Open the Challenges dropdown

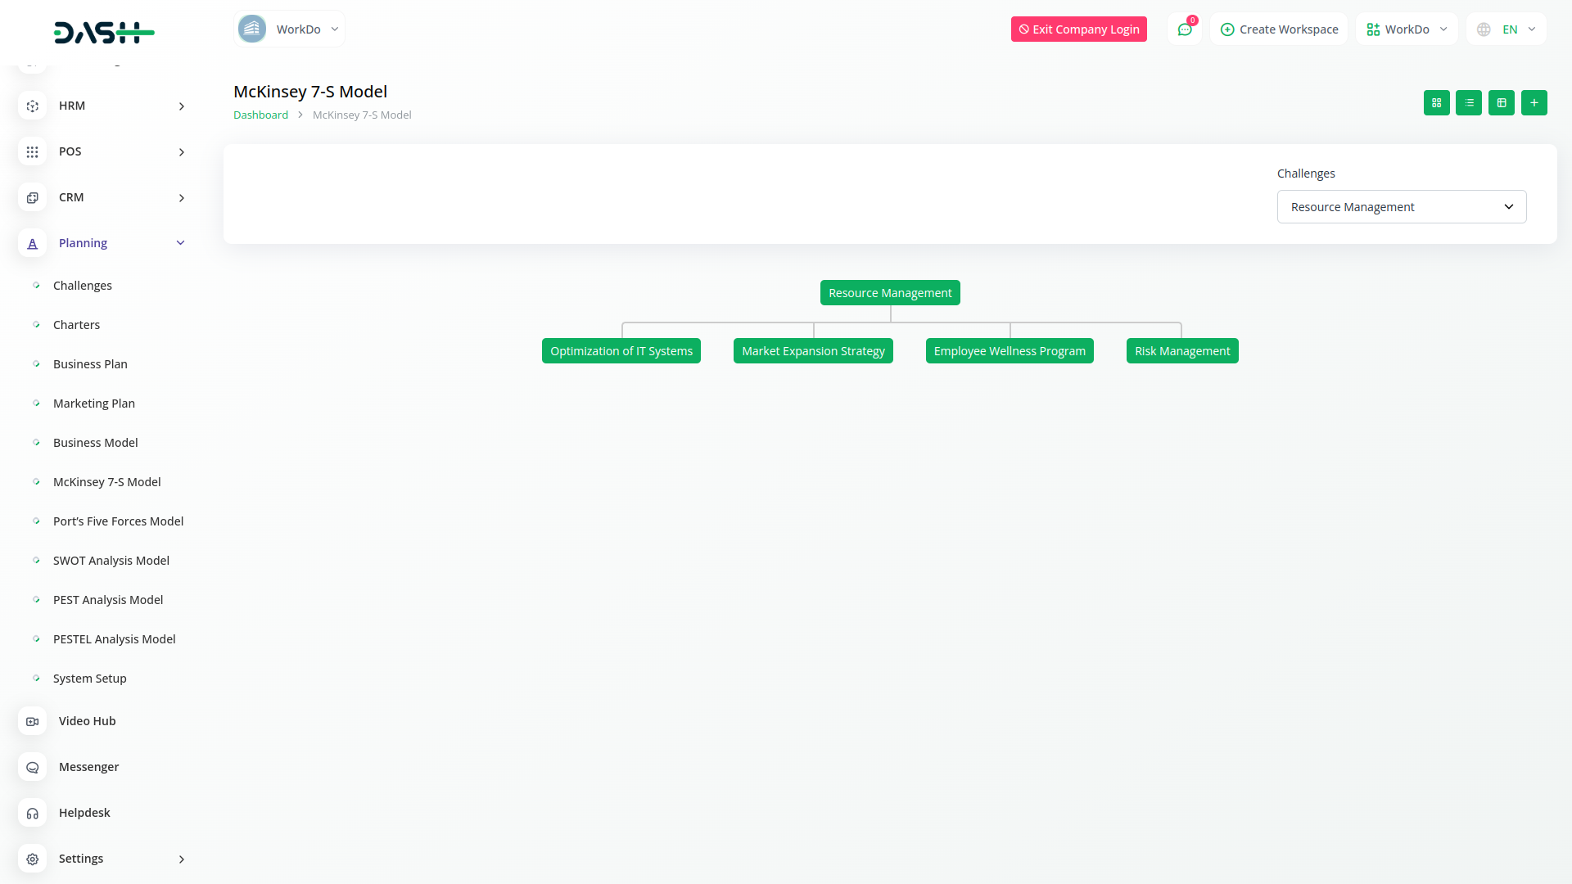(1401, 207)
